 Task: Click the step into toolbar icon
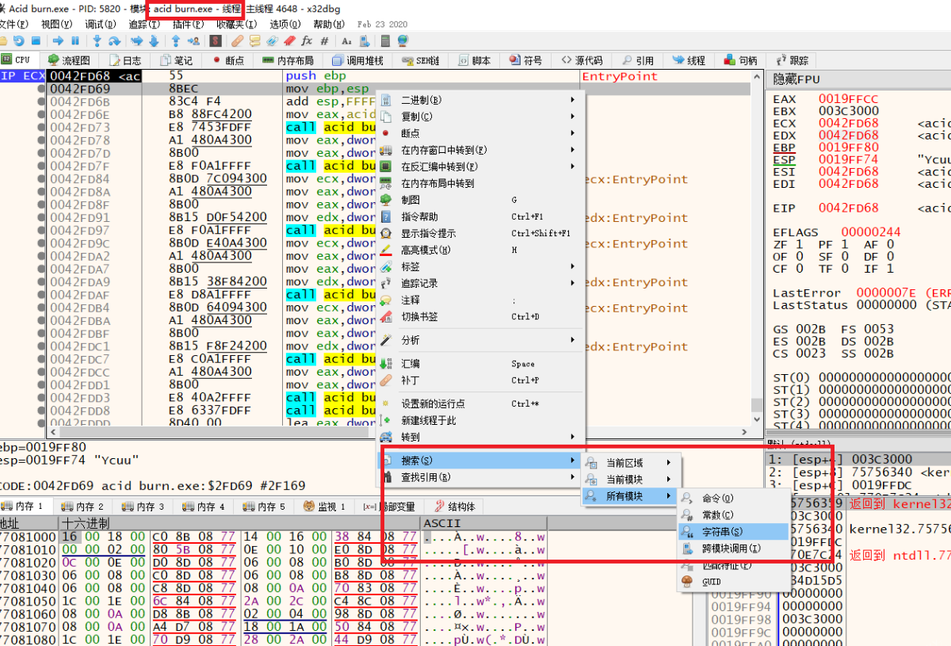click(x=97, y=40)
